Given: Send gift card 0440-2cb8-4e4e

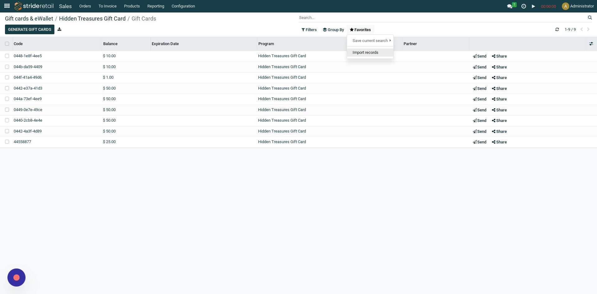Looking at the screenshot, I should click(x=479, y=121).
